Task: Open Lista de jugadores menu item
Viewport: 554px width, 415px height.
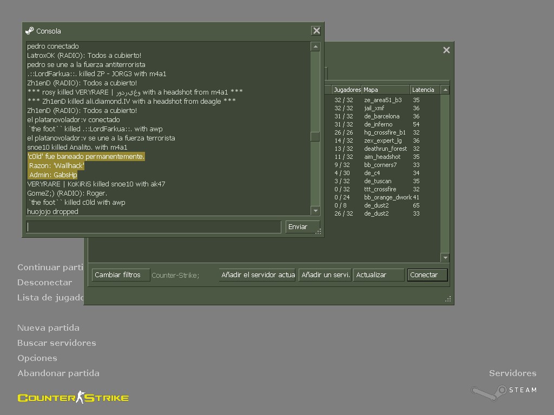Action: [50, 298]
